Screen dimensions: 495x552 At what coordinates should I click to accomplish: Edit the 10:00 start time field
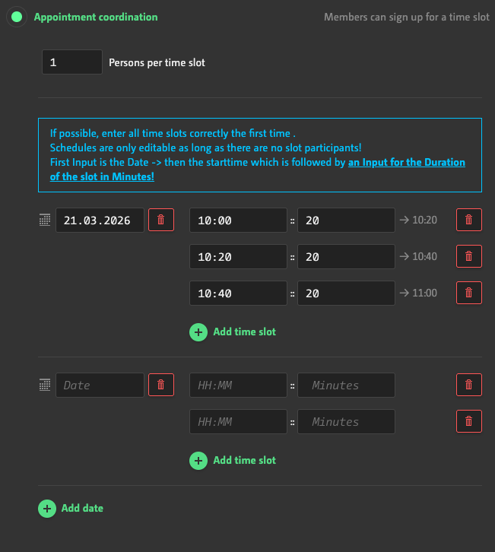pos(238,220)
